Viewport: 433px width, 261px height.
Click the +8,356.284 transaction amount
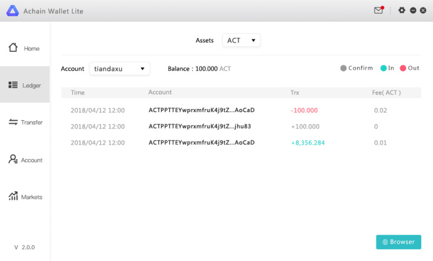point(308,143)
